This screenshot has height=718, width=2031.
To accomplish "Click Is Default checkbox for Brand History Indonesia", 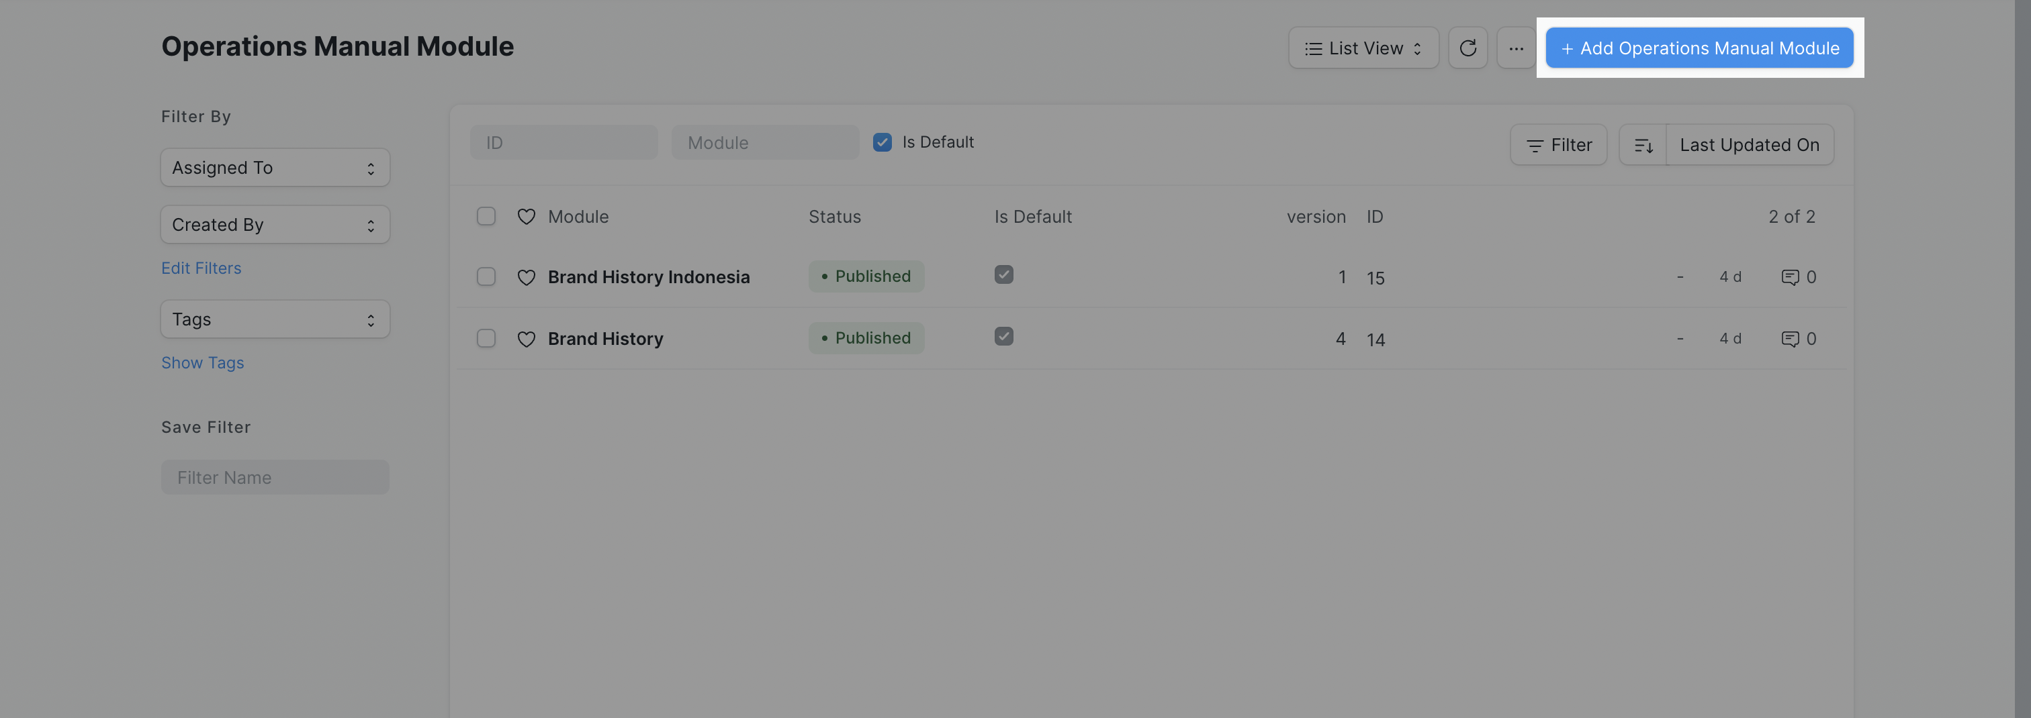I will click(1003, 274).
